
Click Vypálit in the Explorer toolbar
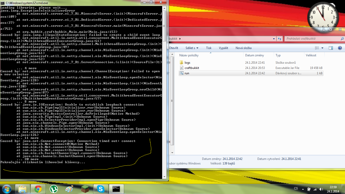(224, 48)
